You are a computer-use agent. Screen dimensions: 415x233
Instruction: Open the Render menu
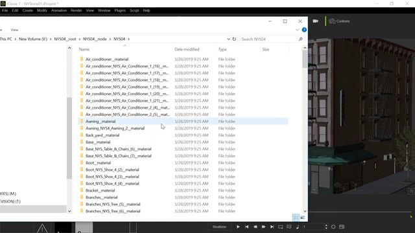click(x=77, y=10)
